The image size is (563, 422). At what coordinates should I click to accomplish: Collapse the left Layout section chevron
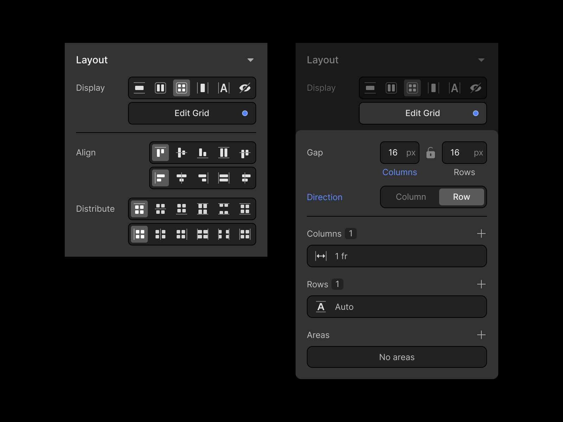point(251,60)
